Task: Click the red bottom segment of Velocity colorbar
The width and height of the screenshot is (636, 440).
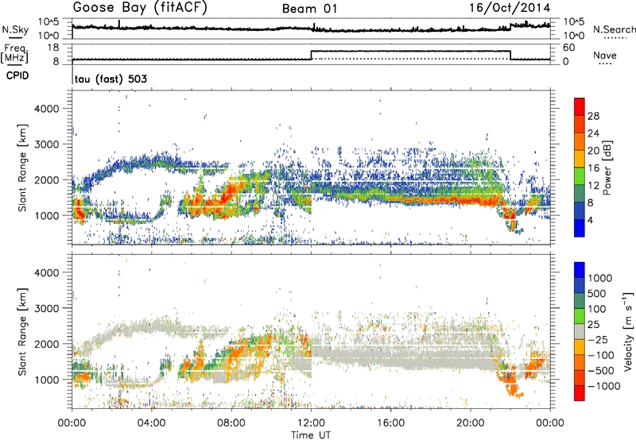Action: (x=580, y=393)
